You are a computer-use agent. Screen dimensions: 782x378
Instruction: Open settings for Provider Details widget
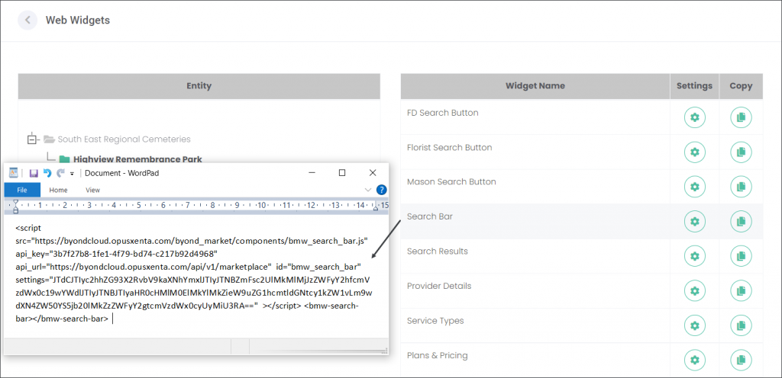pyautogui.click(x=695, y=291)
